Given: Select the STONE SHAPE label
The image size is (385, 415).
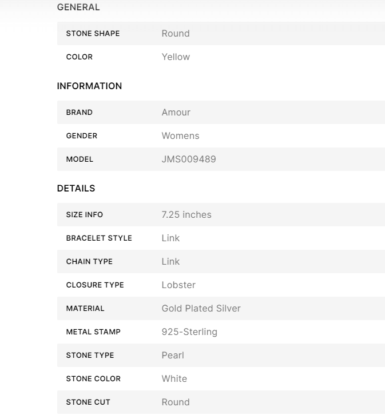Looking at the screenshot, I should click(x=93, y=34).
